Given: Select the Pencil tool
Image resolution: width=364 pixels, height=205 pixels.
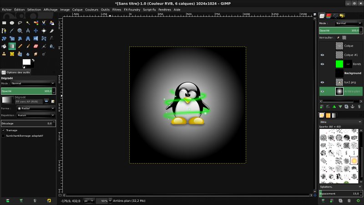Looking at the screenshot, I should [20, 46].
